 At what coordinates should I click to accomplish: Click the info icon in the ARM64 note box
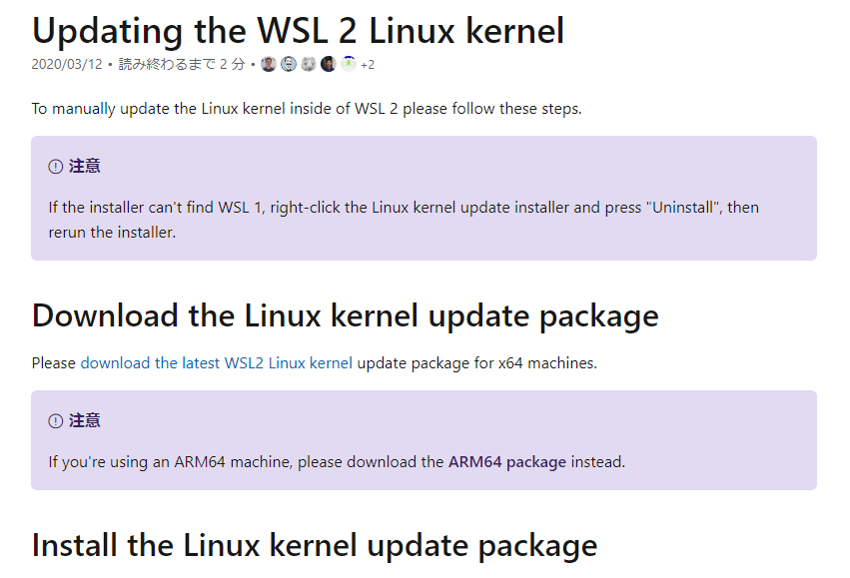click(56, 421)
